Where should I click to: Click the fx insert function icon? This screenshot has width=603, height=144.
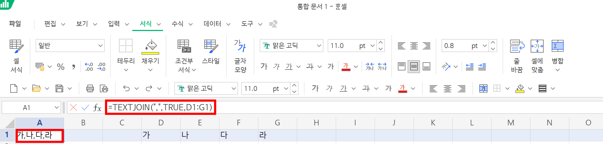97,108
